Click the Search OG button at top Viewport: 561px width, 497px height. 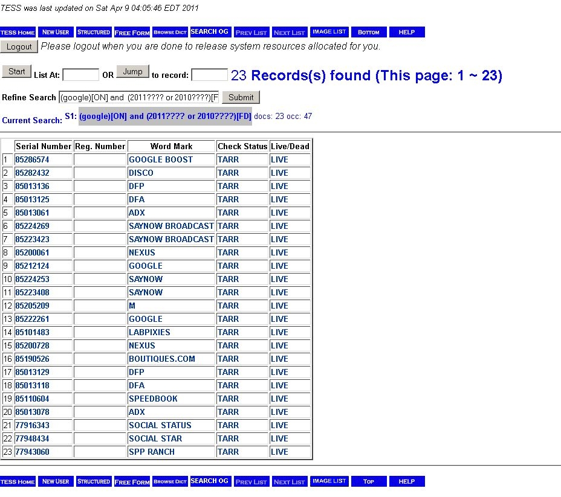(210, 31)
